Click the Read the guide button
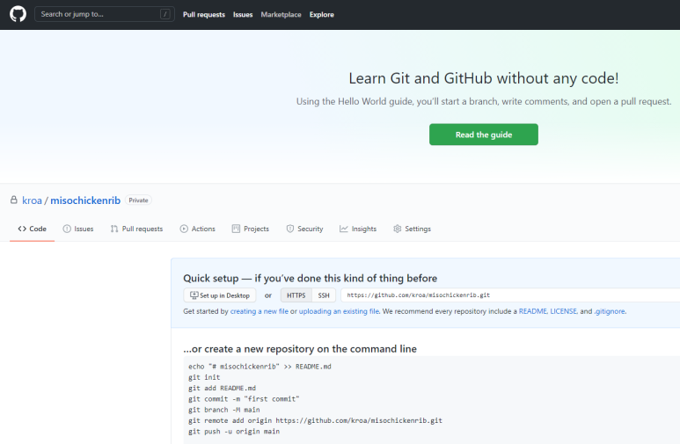This screenshot has height=444, width=680. click(x=484, y=135)
